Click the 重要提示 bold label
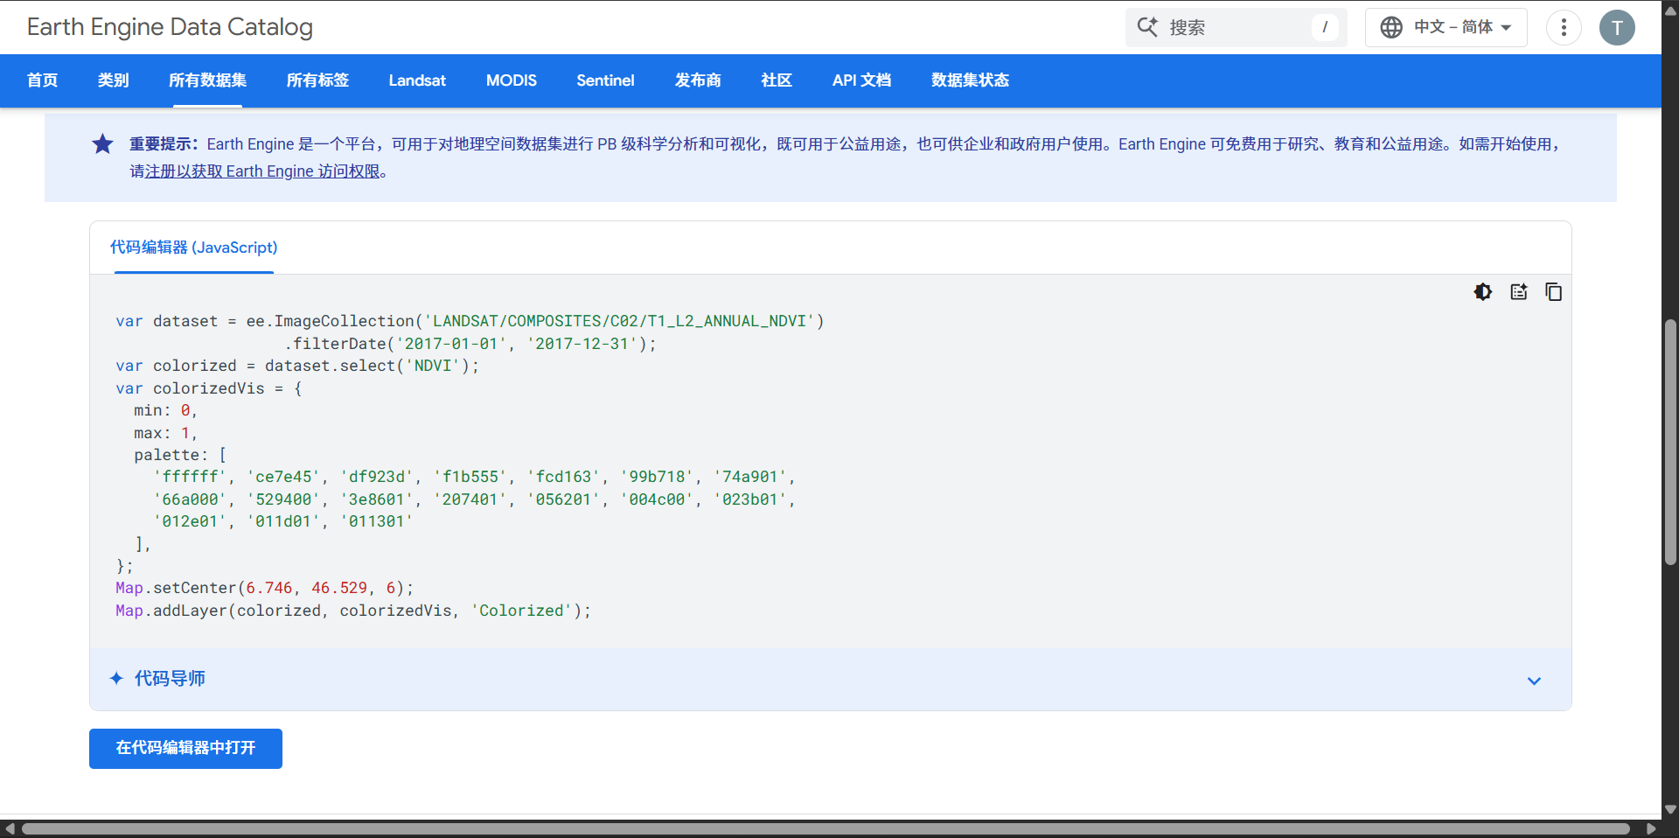This screenshot has height=838, width=1679. pos(164,144)
